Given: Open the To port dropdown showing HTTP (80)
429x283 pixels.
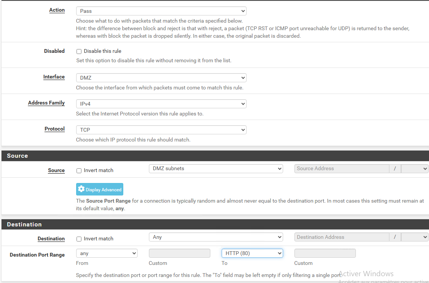Looking at the screenshot, I should pos(252,254).
